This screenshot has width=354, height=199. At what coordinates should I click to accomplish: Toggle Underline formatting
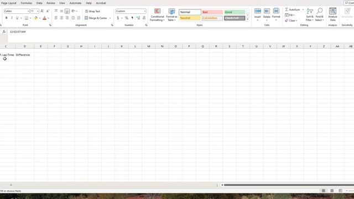click(17, 18)
